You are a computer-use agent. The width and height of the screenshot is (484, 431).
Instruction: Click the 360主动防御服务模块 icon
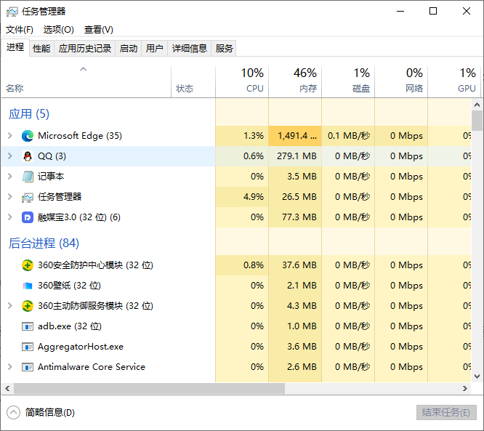coord(28,306)
